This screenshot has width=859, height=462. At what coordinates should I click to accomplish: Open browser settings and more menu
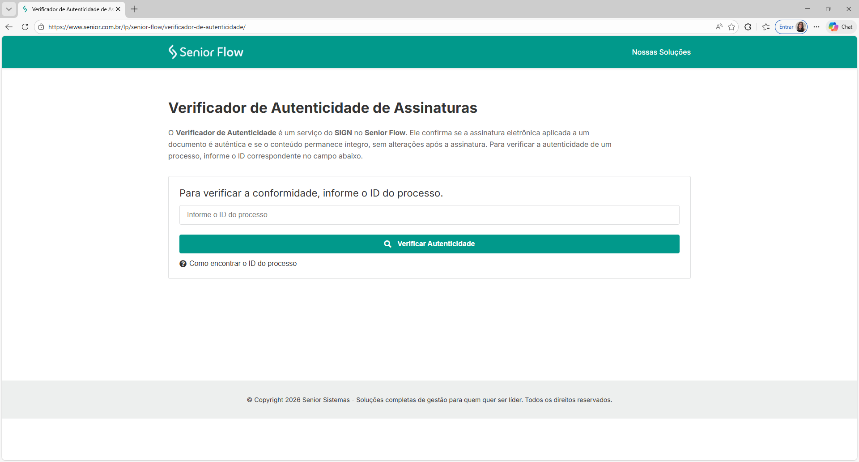pyautogui.click(x=816, y=27)
